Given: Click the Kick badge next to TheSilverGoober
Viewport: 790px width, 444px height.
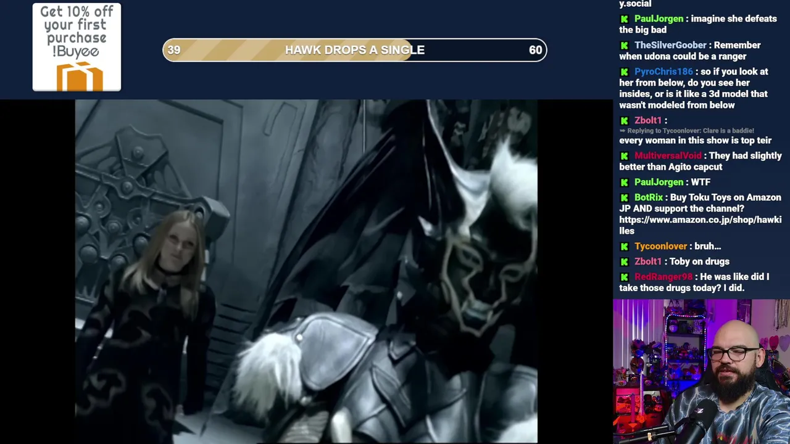Looking at the screenshot, I should tap(625, 46).
